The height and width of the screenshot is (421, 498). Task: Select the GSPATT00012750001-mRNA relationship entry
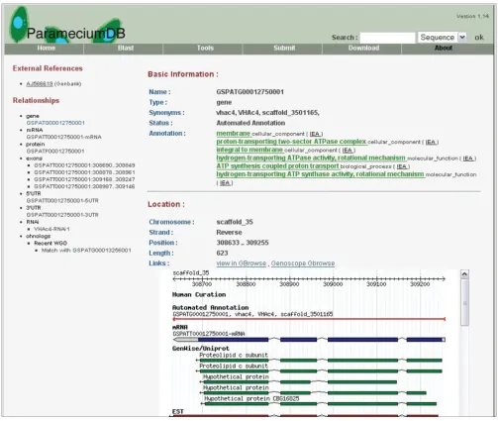tap(63, 137)
